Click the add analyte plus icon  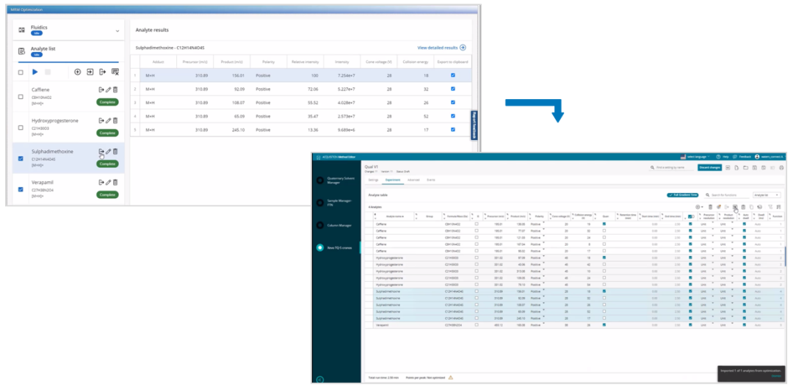point(78,72)
